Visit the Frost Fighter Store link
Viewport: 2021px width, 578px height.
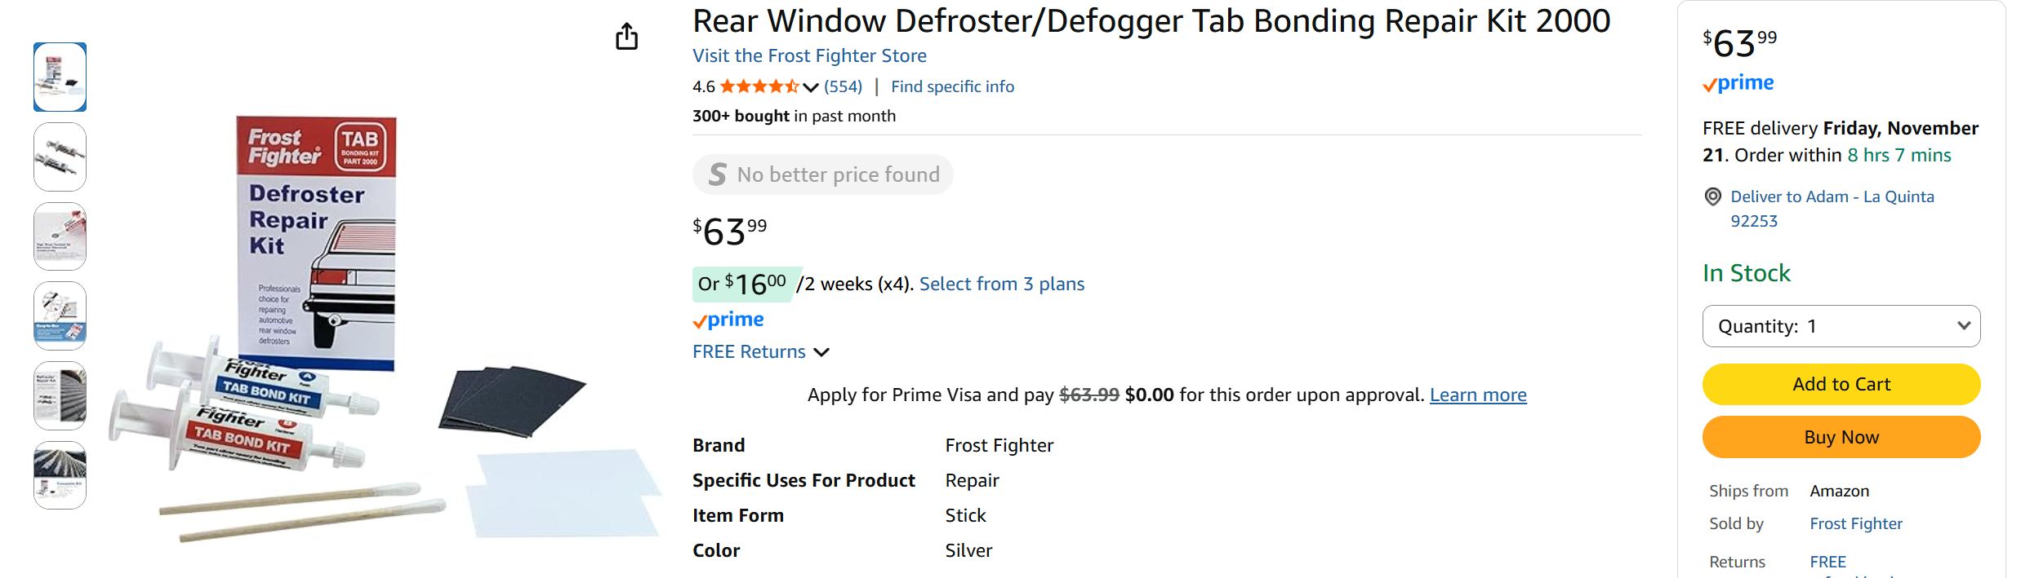coord(809,55)
